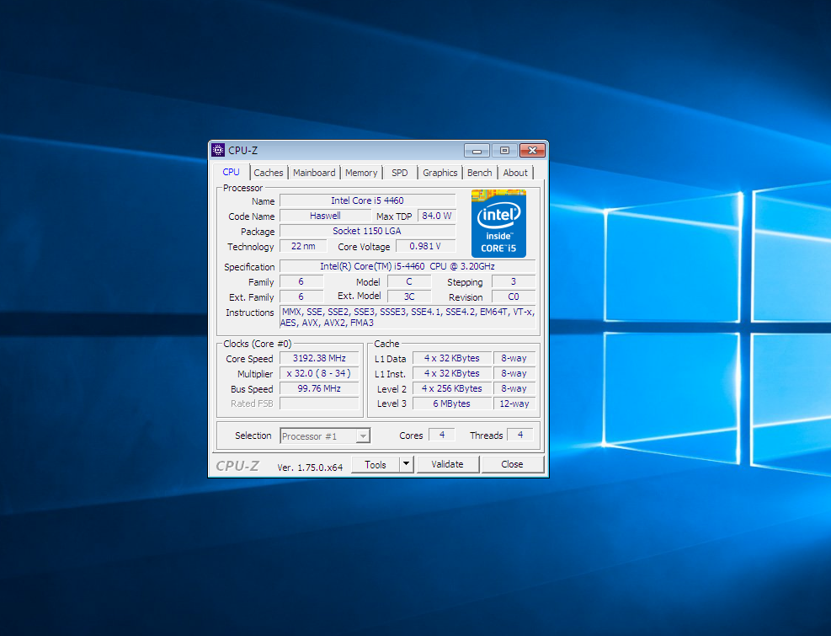The width and height of the screenshot is (831, 636).
Task: Minimize the CPU-Z window
Action: (x=477, y=151)
